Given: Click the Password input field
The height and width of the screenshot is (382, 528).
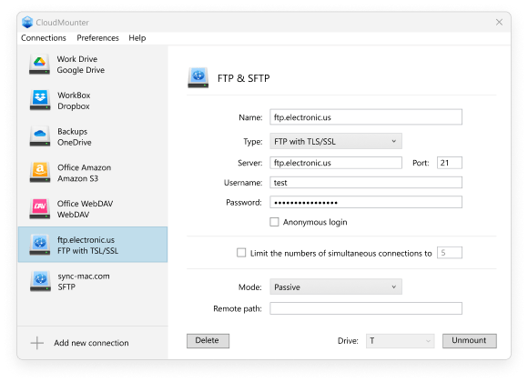Looking at the screenshot, I should [366, 202].
